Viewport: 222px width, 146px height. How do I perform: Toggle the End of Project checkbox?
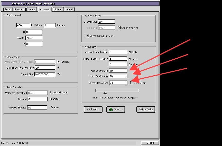tap(119, 28)
